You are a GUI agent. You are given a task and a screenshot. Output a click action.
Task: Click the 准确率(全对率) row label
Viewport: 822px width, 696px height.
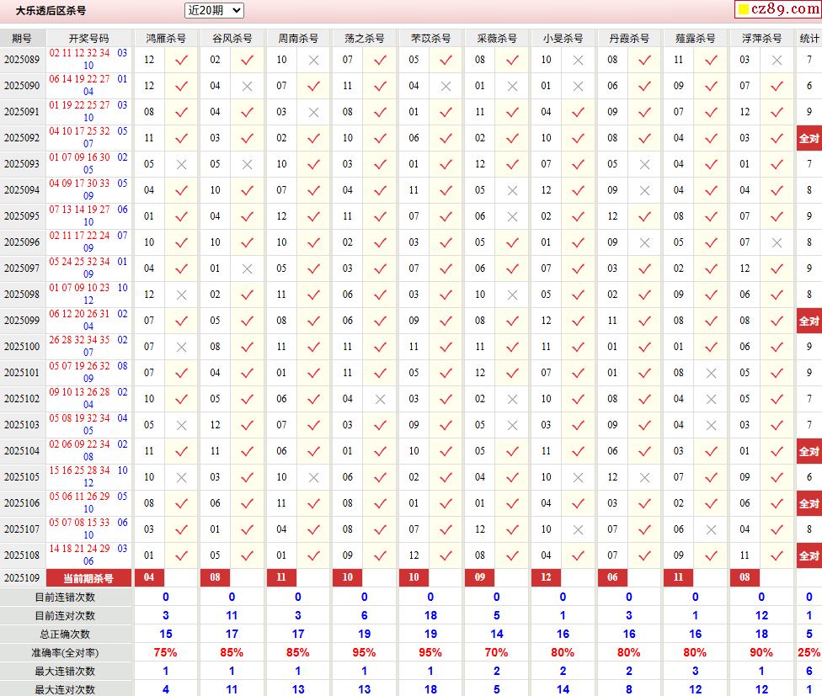[65, 653]
